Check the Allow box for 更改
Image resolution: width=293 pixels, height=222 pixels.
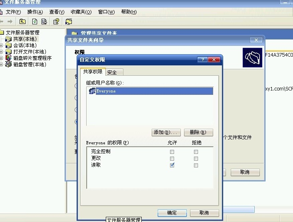coord(172,158)
